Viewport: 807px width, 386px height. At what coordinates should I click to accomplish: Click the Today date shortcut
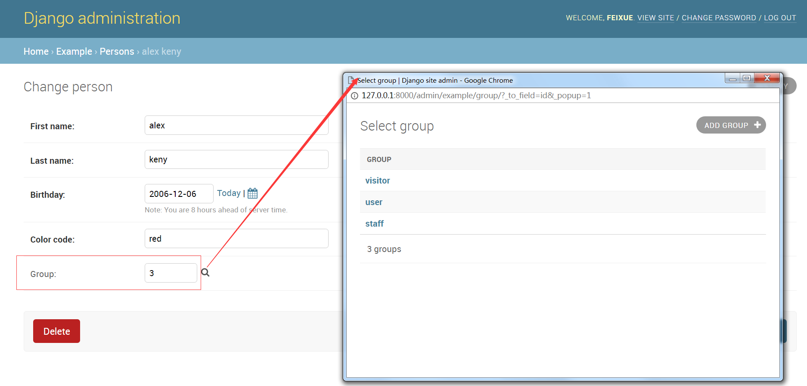click(229, 193)
